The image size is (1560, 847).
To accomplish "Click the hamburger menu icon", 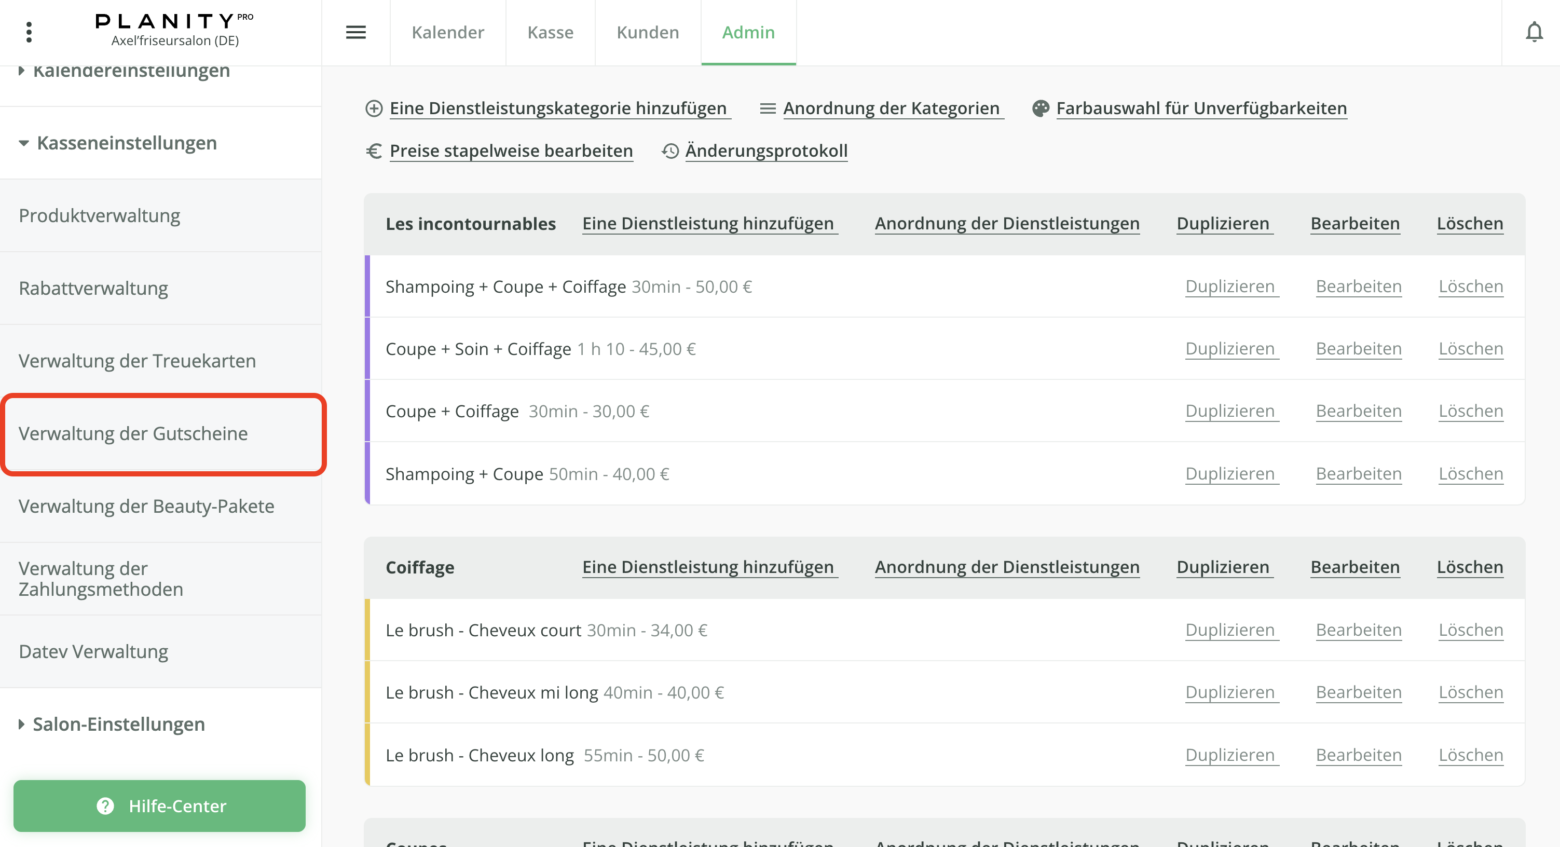I will [x=355, y=32].
